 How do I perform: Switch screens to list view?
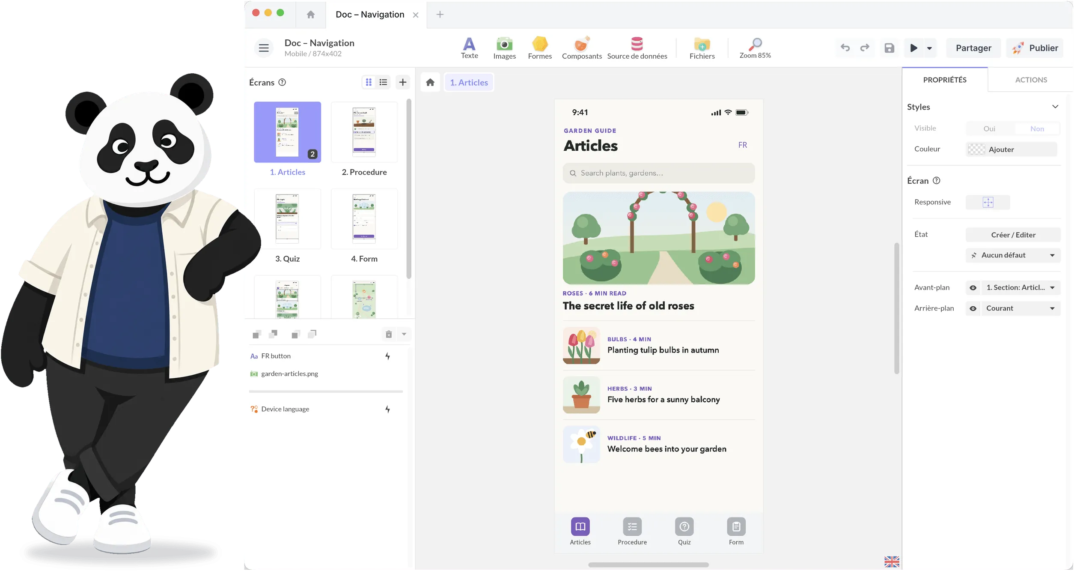383,82
